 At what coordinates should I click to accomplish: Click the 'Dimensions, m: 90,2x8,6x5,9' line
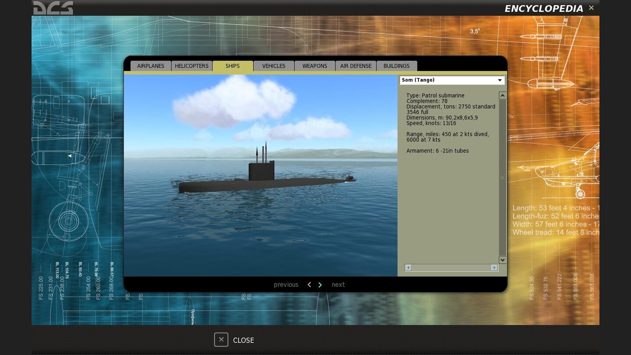[442, 118]
